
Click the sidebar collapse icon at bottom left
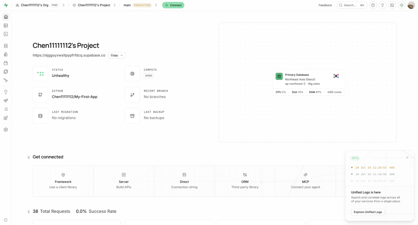tap(6, 220)
